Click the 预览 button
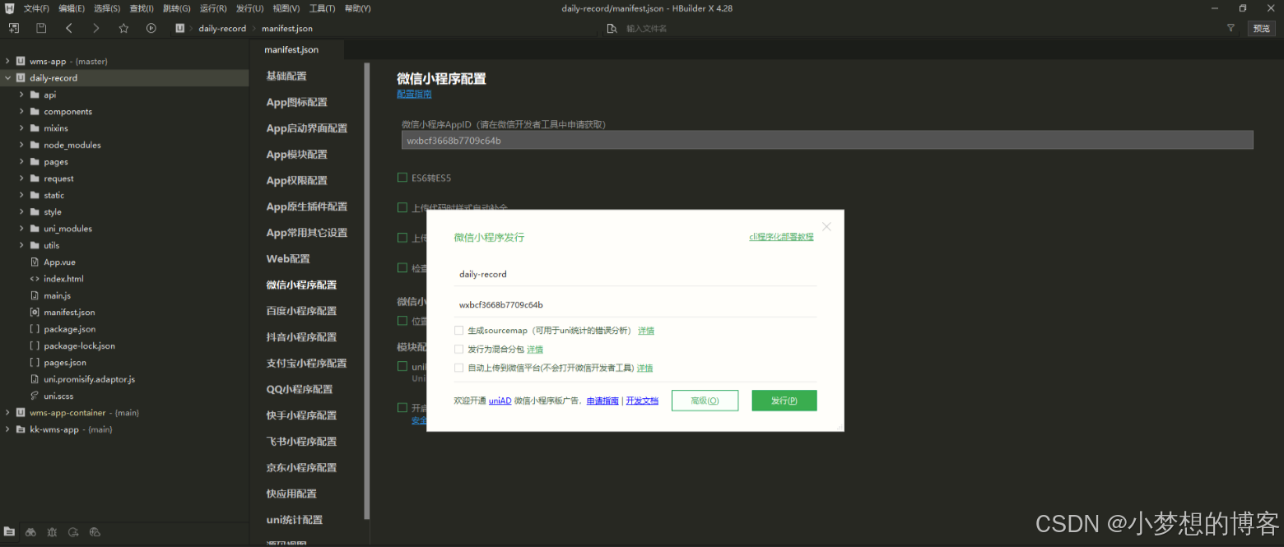Image resolution: width=1284 pixels, height=547 pixels. coord(1261,28)
